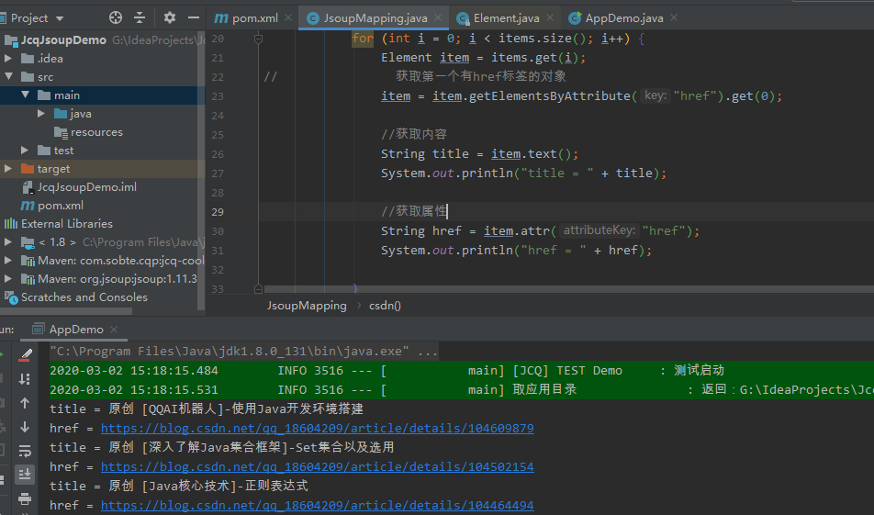Click the Up stack trace arrow icon
This screenshot has height=515, width=874.
pos(25,403)
